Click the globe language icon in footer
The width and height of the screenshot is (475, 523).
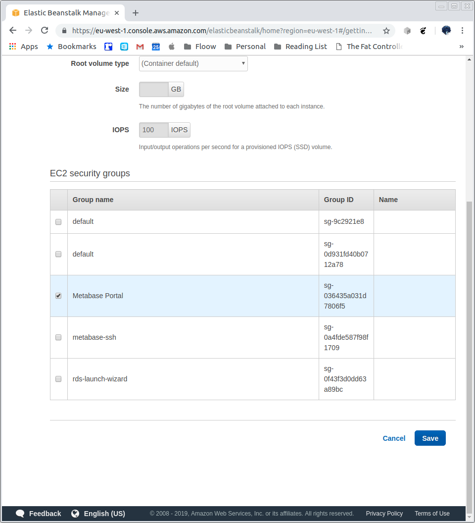75,513
